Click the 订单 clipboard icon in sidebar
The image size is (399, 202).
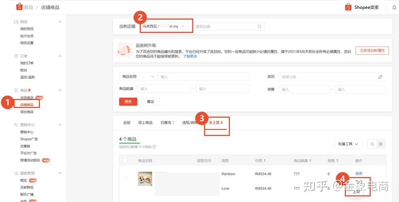point(16,56)
